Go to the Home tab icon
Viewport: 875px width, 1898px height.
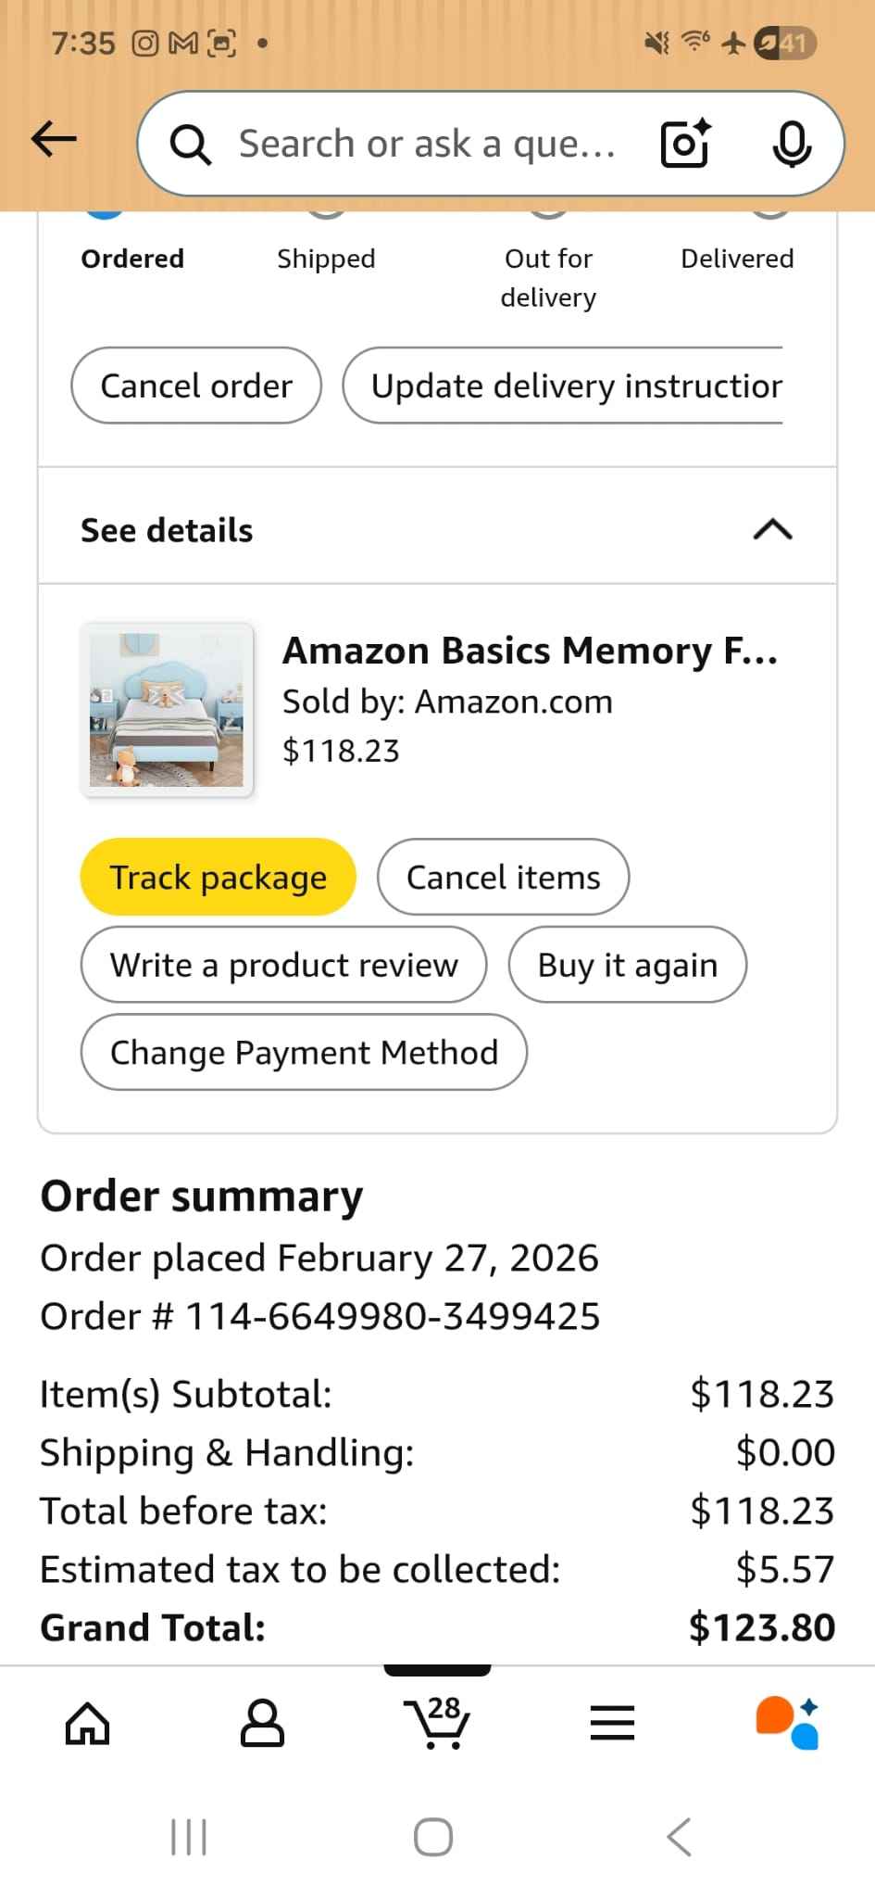click(x=87, y=1724)
